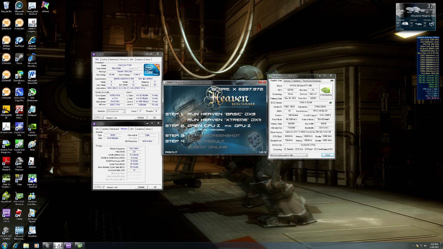Open PowerColor Giveaway tab in GPU-Z

point(312,81)
